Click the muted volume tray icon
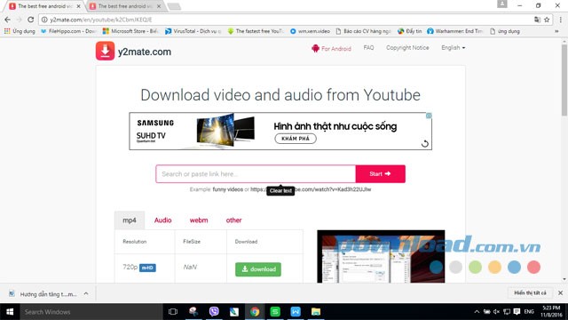This screenshot has width=568, height=320. (x=496, y=312)
